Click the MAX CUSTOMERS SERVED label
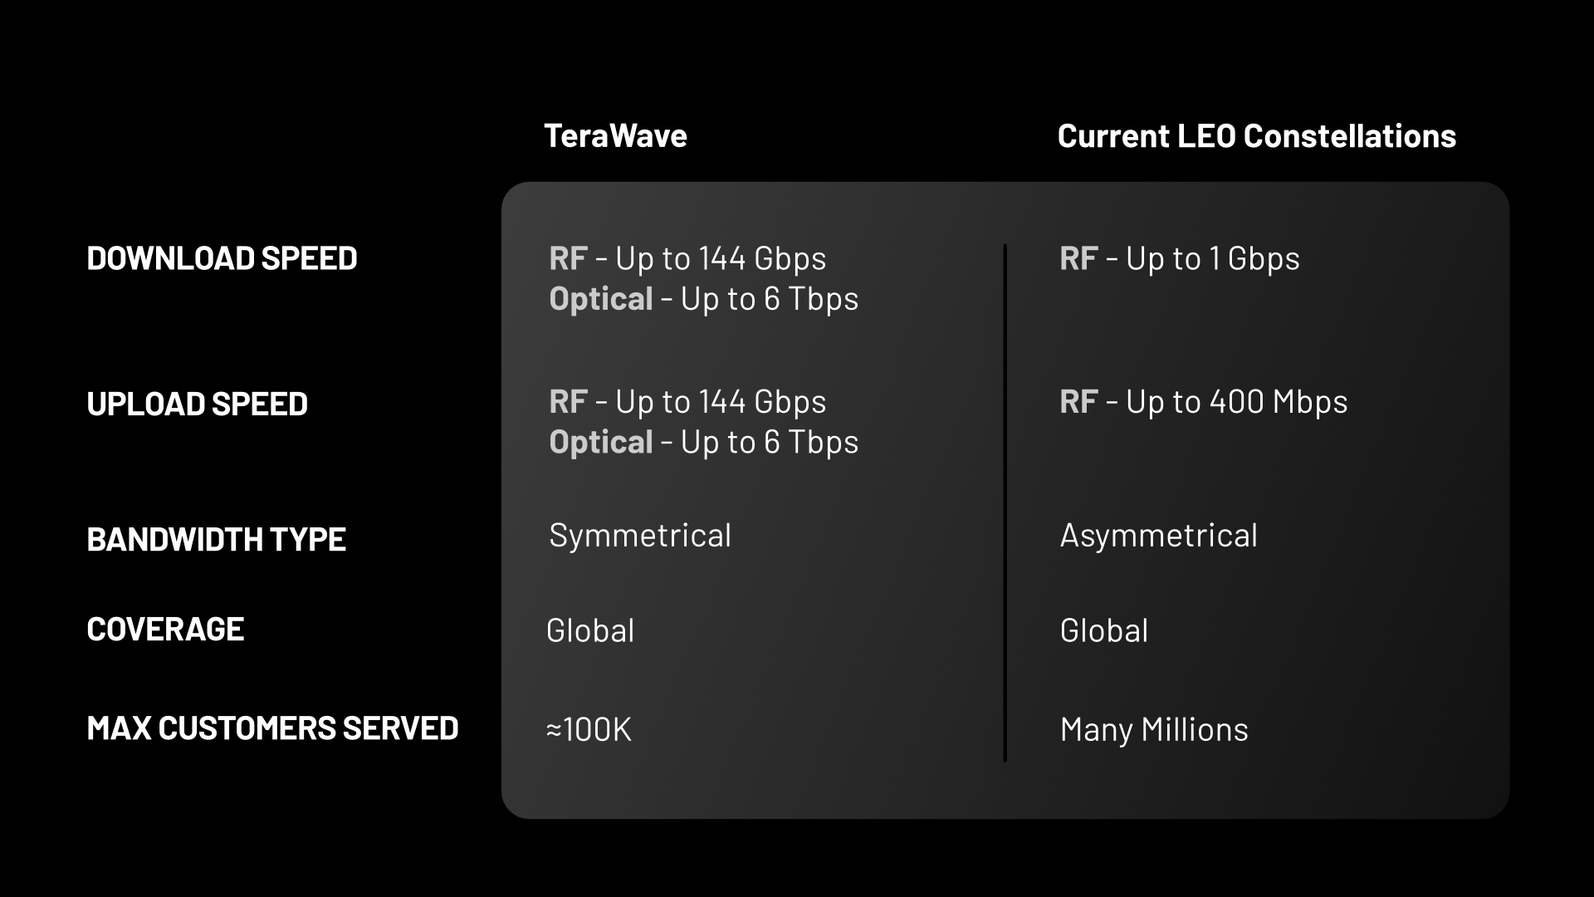1594x897 pixels. 272,728
